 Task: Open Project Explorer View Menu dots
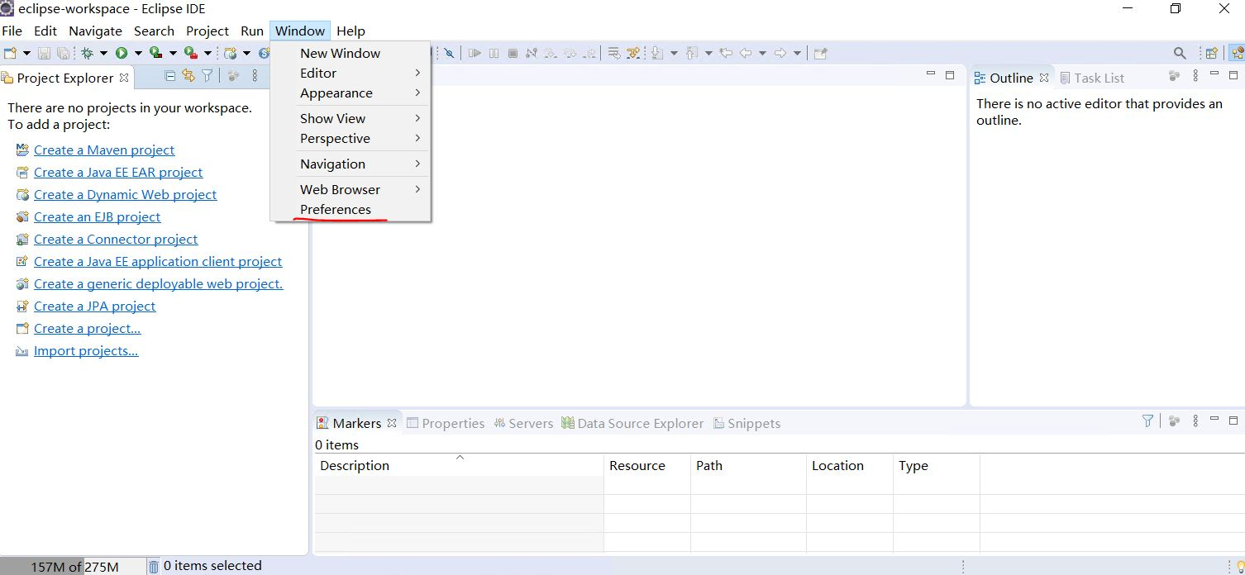click(255, 76)
